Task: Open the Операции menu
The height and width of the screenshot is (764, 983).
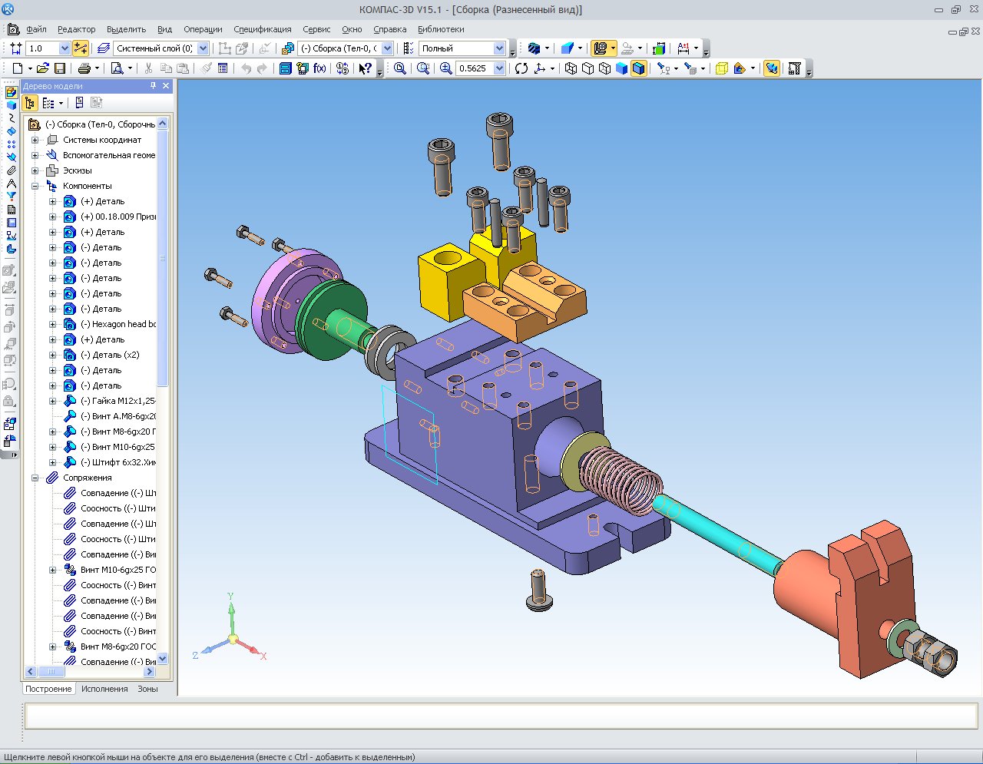Action: pos(203,29)
